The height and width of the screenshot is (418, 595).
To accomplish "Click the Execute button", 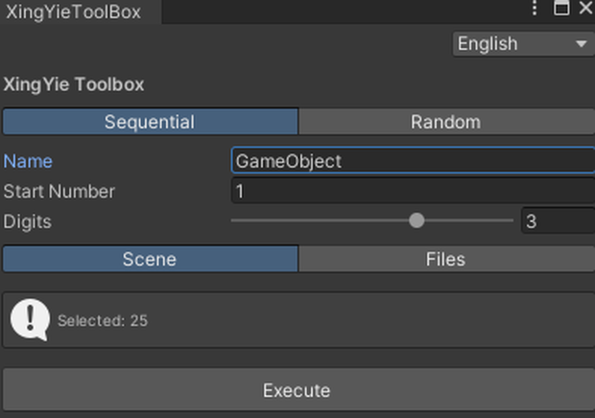I will pos(298,390).
